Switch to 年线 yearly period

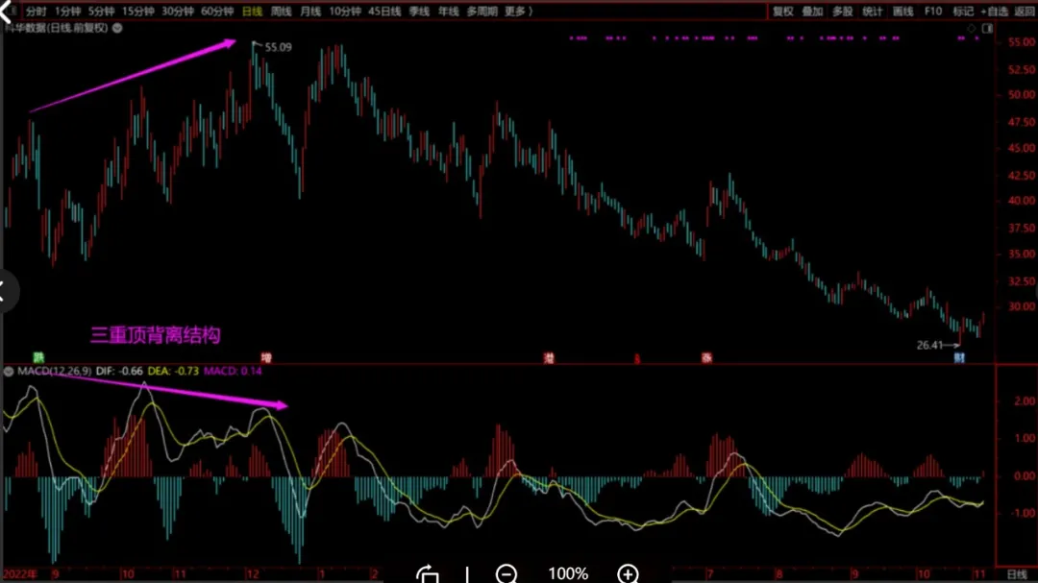pyautogui.click(x=449, y=12)
